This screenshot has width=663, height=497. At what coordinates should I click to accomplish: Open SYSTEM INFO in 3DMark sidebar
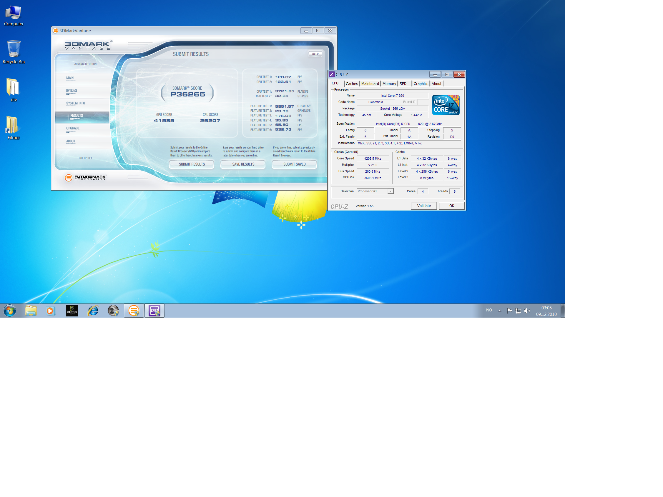[x=82, y=104]
